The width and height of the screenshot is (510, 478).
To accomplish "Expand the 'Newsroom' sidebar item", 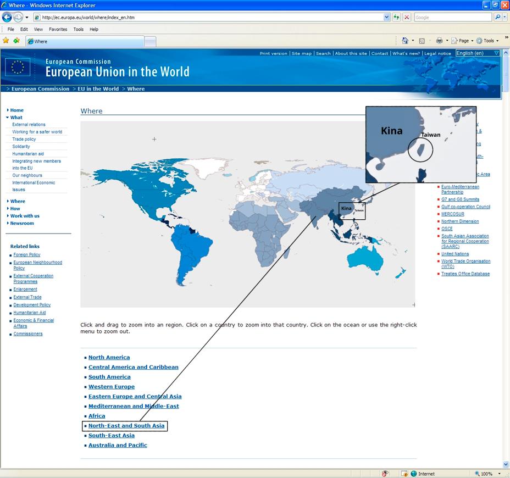I will point(8,224).
